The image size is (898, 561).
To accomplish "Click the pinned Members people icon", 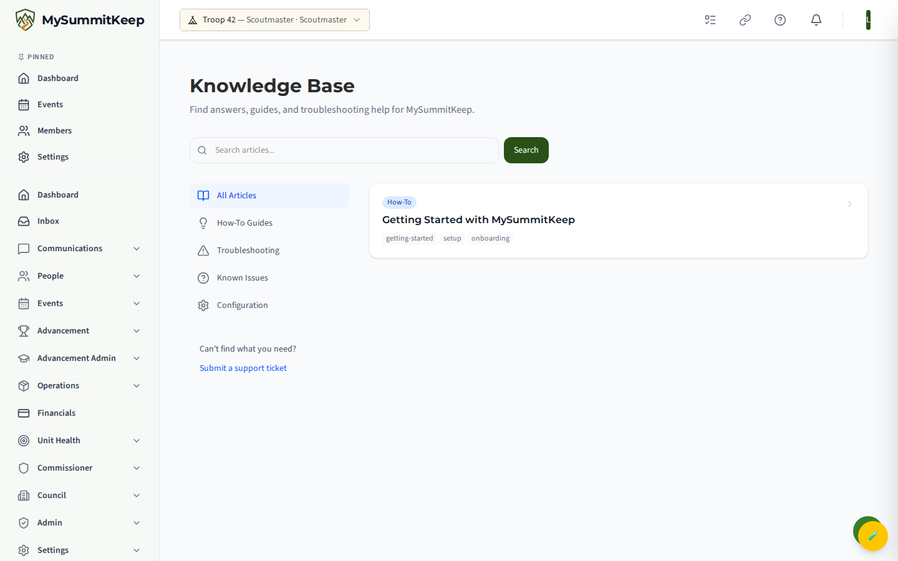I will tap(24, 131).
